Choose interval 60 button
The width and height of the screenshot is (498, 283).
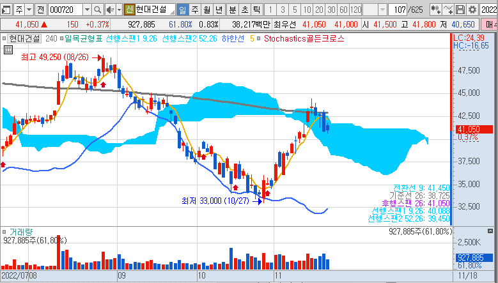pyautogui.click(x=343, y=10)
